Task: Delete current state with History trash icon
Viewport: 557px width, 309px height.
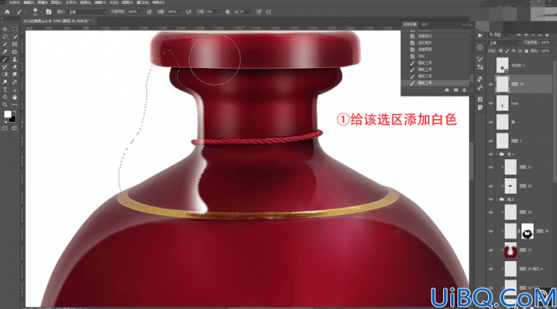Action: pos(464,91)
